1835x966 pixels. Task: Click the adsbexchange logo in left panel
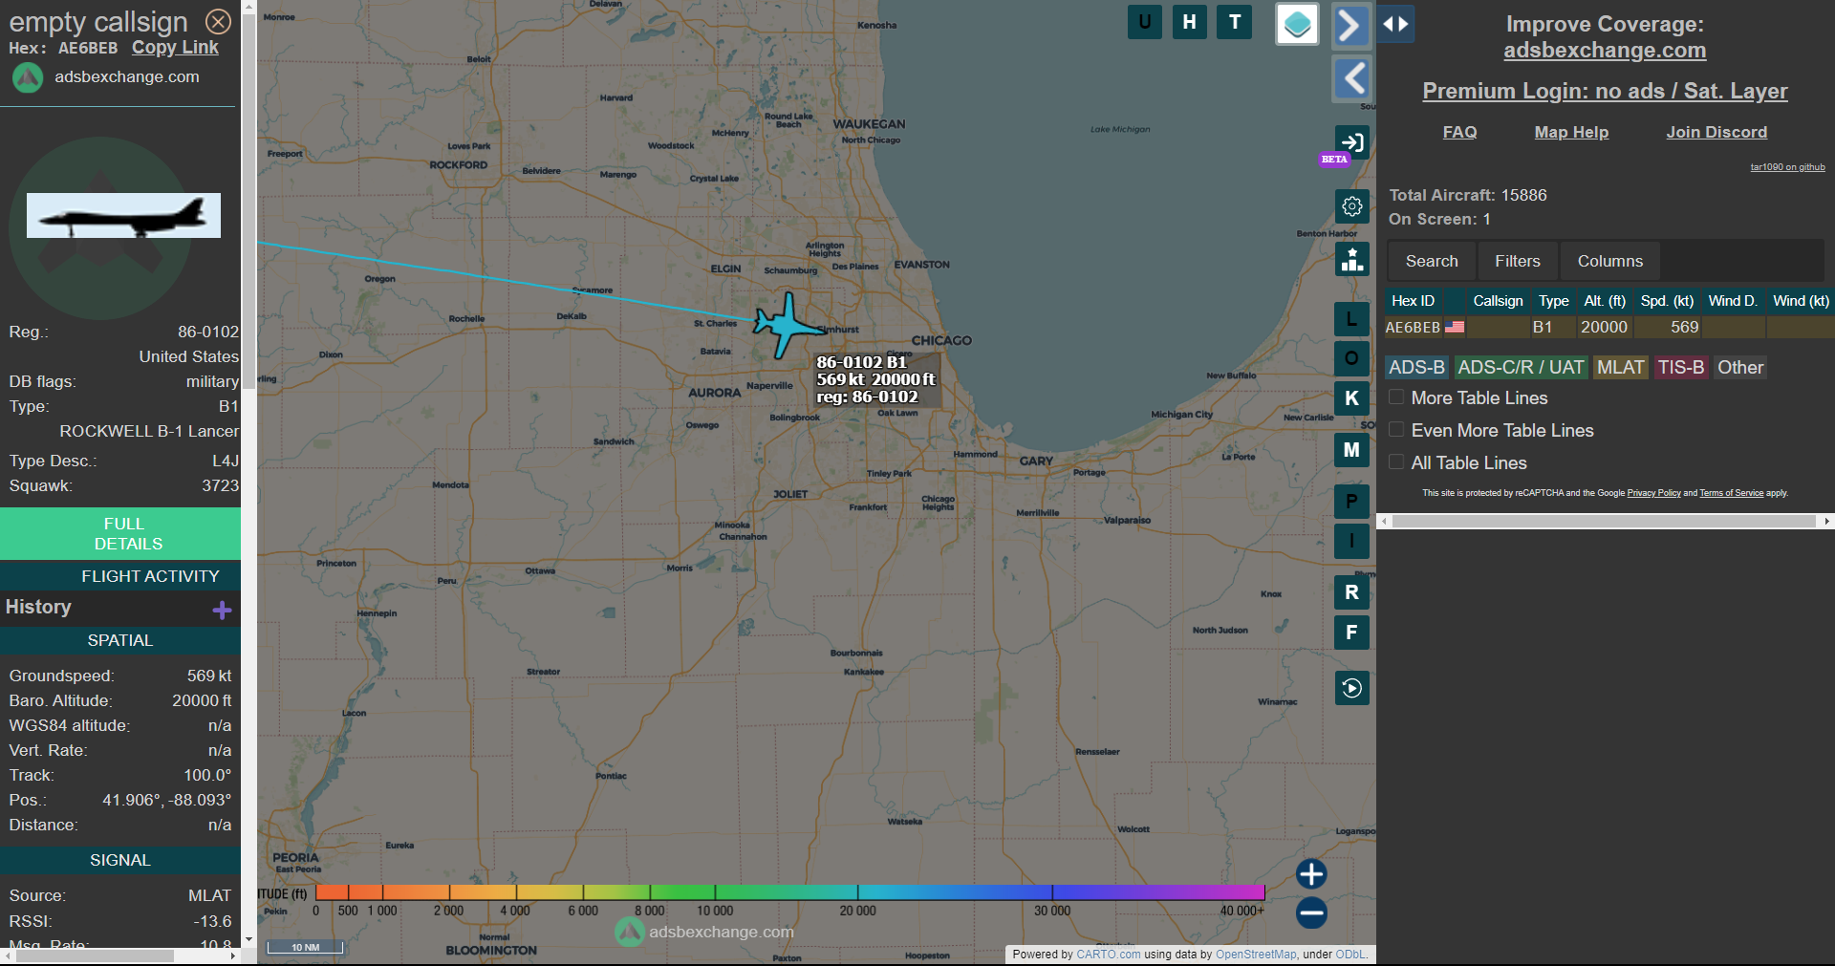click(x=28, y=77)
